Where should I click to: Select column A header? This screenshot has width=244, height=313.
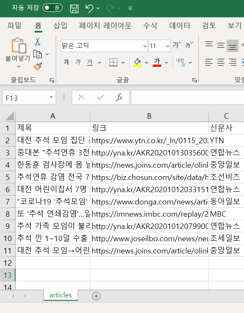[53, 116]
